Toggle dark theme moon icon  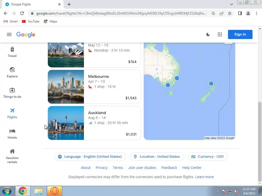208,34
